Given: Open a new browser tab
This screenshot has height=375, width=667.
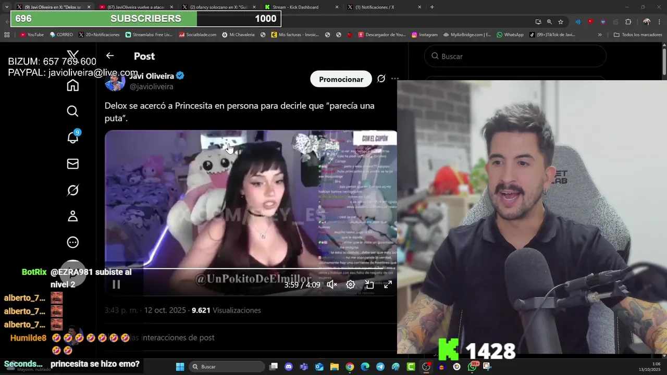Looking at the screenshot, I should pyautogui.click(x=432, y=7).
